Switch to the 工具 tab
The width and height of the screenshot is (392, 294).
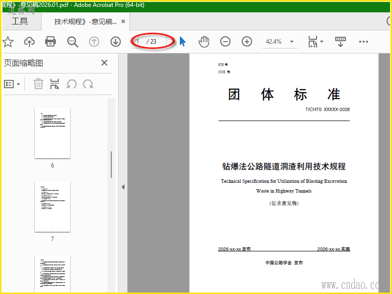pos(20,21)
